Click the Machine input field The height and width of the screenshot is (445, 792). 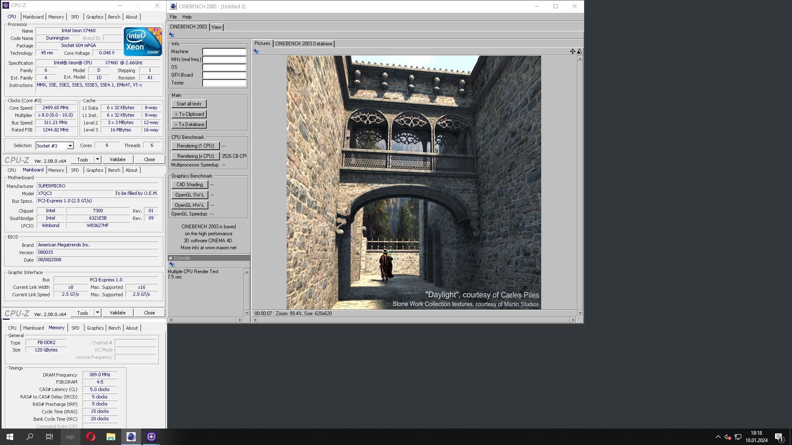point(224,52)
